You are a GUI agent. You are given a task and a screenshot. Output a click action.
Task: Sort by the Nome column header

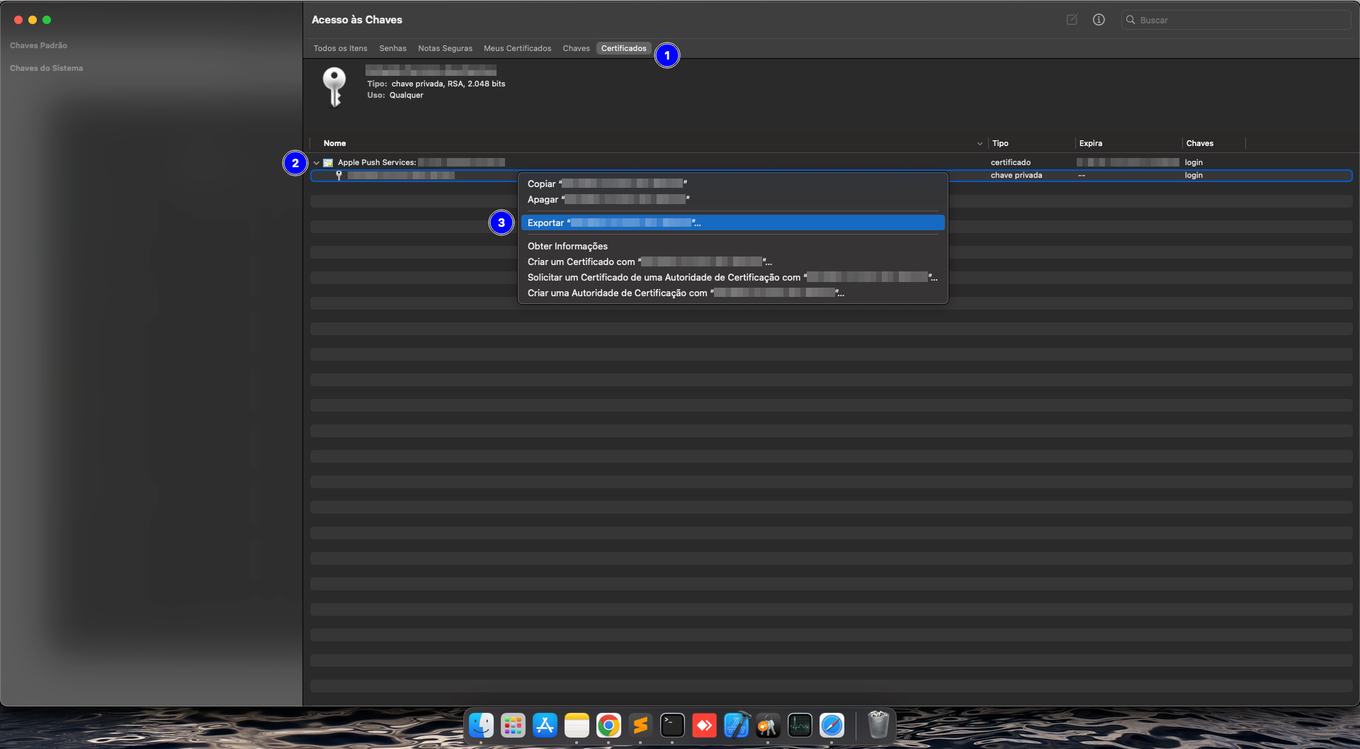tap(335, 143)
